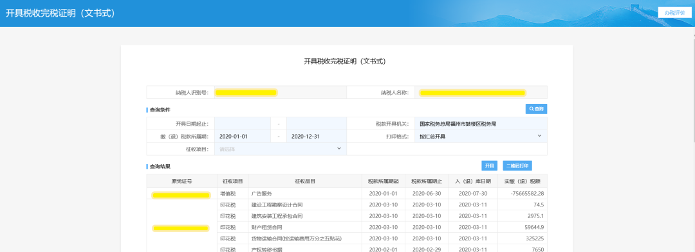Click the 原凭证号 column header

pos(181,181)
